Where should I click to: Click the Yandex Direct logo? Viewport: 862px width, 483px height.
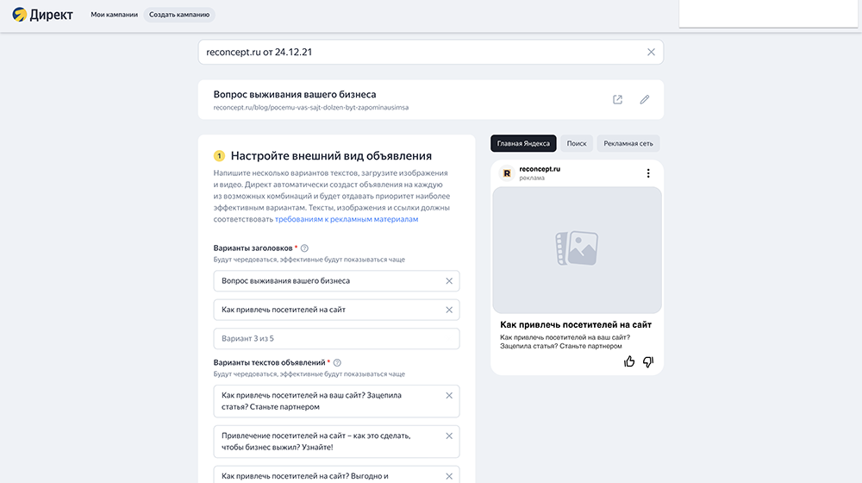[42, 15]
